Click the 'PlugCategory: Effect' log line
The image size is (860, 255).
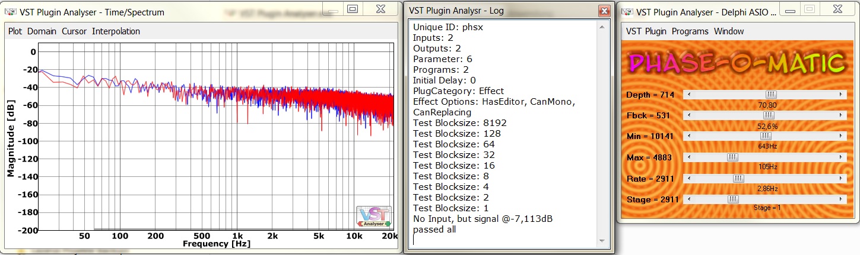pyautogui.click(x=458, y=91)
